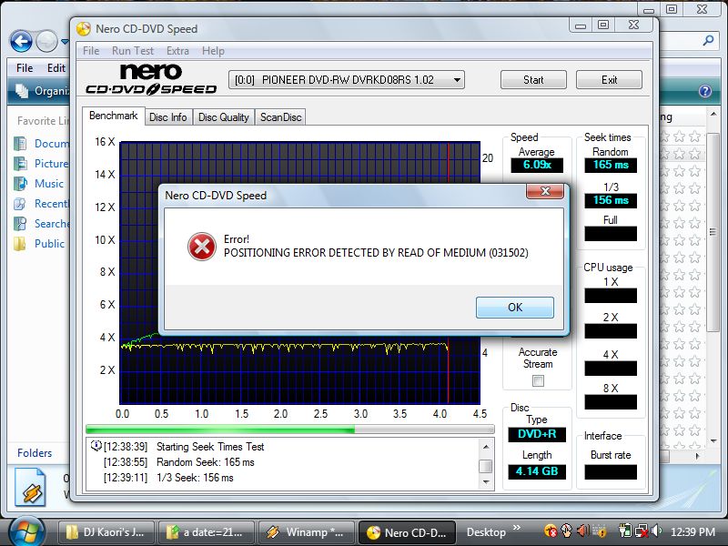Click the Nero CD-DVD Speed title icon

(x=84, y=29)
